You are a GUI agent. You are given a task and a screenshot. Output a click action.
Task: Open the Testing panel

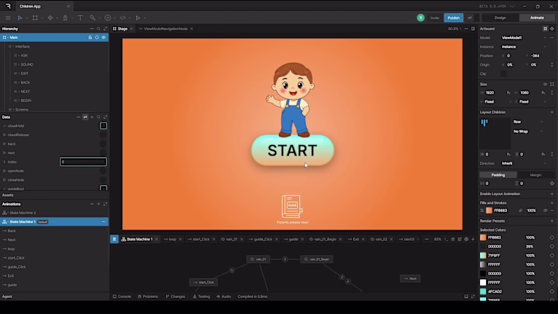(201, 297)
